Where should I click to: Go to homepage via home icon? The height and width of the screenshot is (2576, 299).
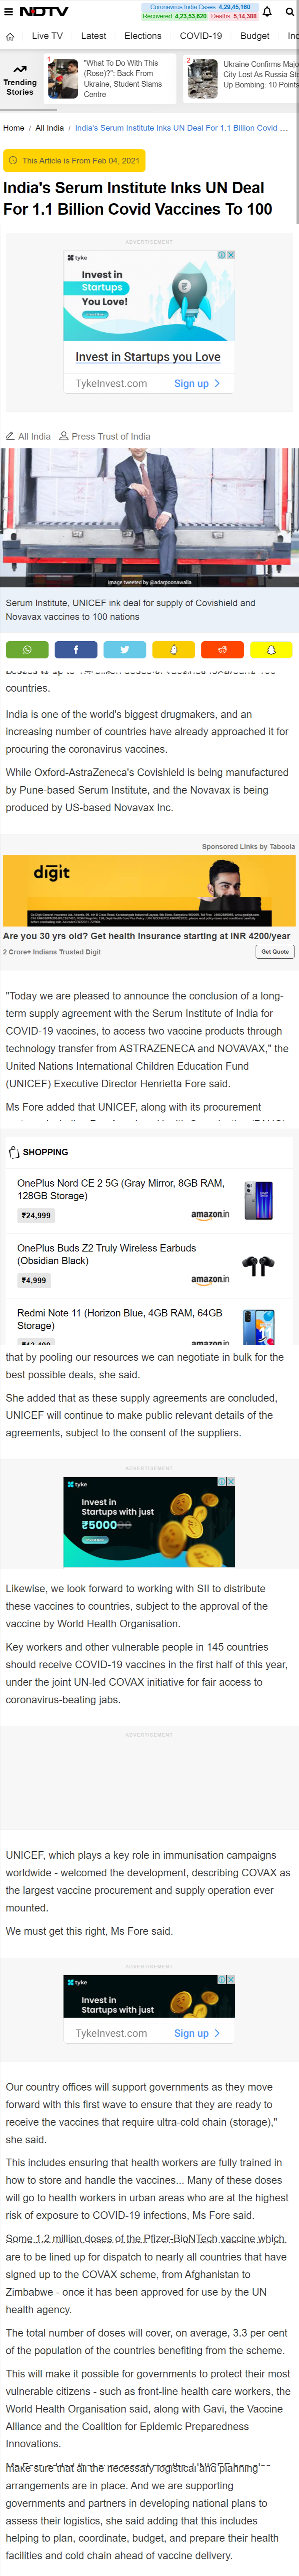point(10,36)
